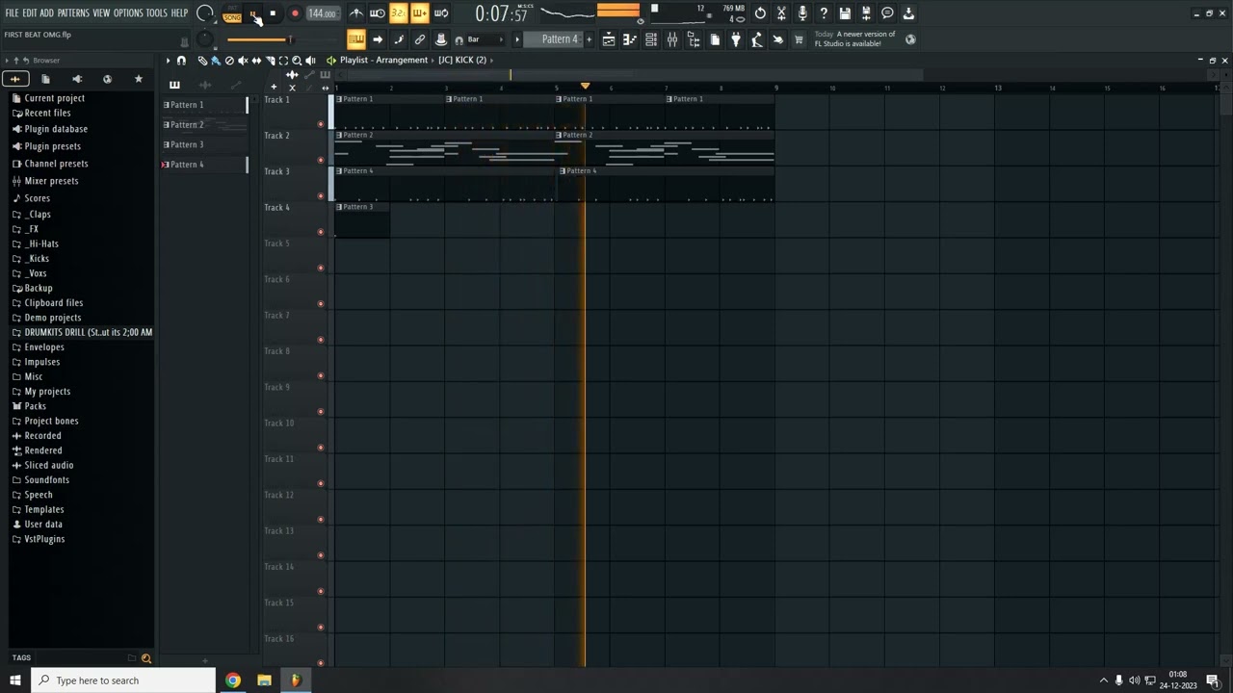Screen dimensions: 1233x693
Task: Open the EDIT menu
Action: [x=30, y=13]
